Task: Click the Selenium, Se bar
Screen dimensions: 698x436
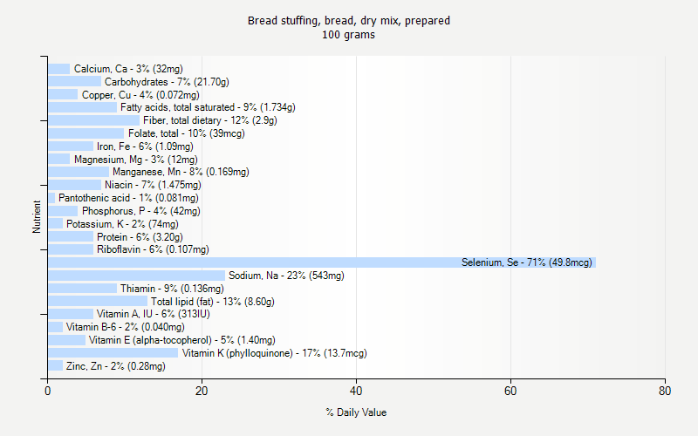Action: coord(321,262)
